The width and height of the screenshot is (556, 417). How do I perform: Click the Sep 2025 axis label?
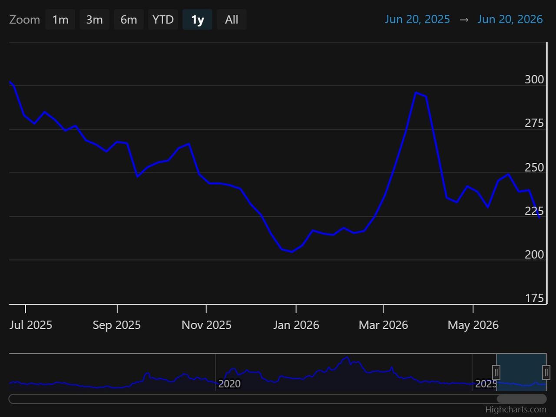point(117,325)
